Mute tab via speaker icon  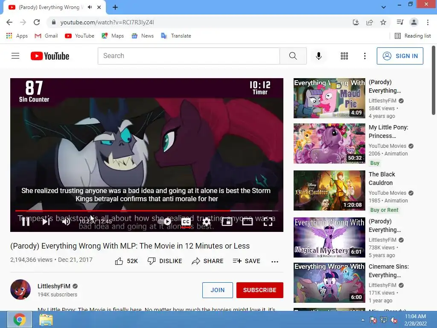click(x=90, y=7)
